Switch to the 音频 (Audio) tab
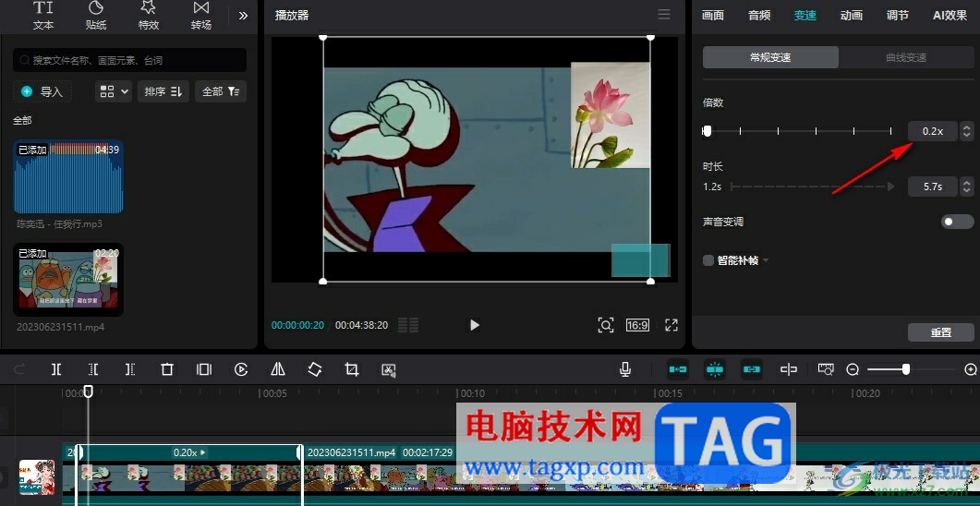Screen dimensions: 980x506 (759, 16)
